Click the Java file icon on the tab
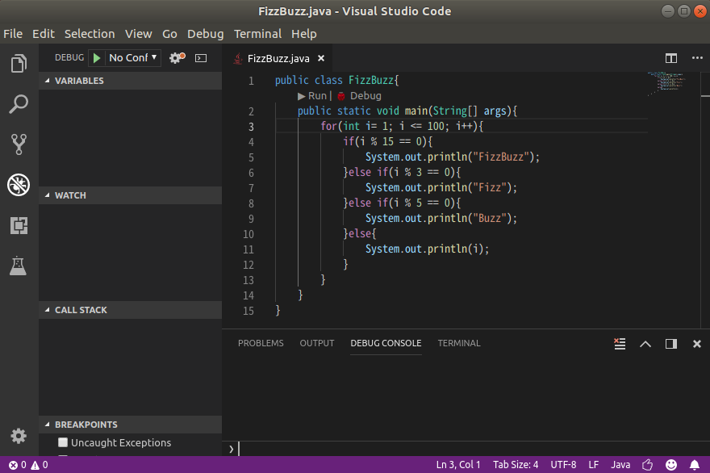 tap(238, 58)
